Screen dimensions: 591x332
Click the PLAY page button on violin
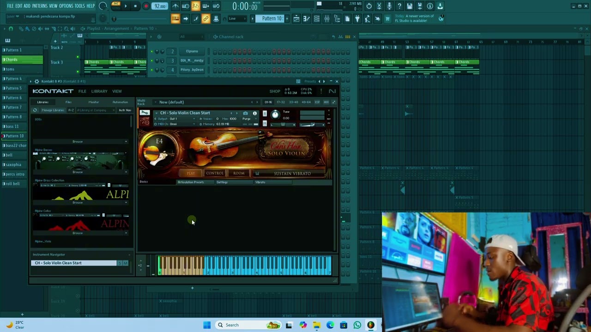[x=191, y=173]
